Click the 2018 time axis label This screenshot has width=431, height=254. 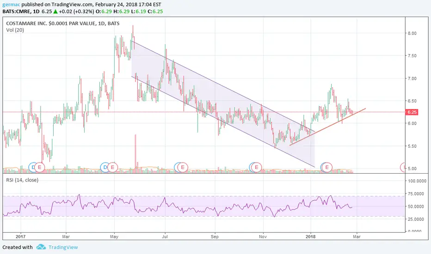click(311, 236)
